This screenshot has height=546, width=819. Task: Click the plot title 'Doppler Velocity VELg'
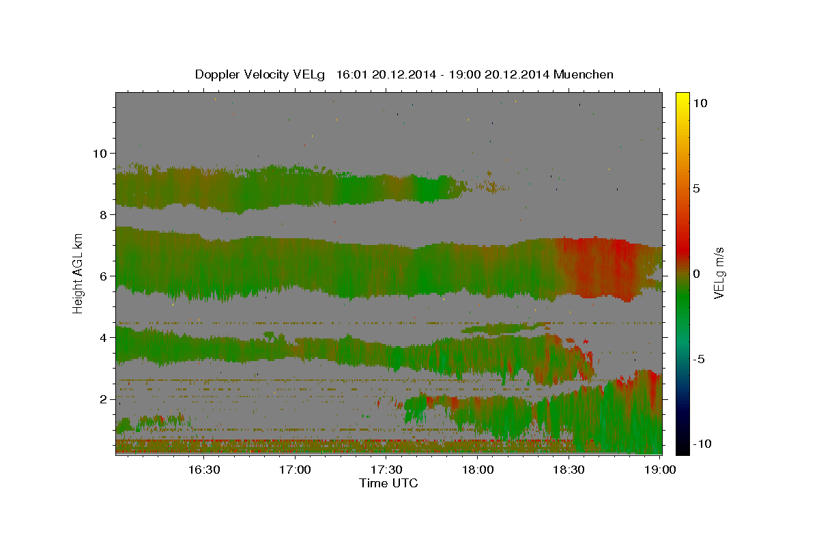tap(261, 74)
